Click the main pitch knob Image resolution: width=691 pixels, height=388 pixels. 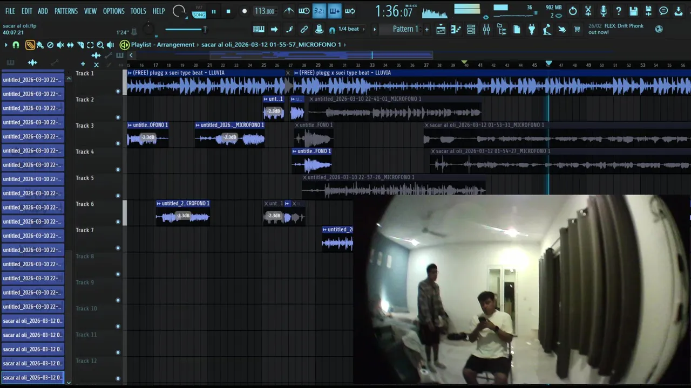(149, 30)
